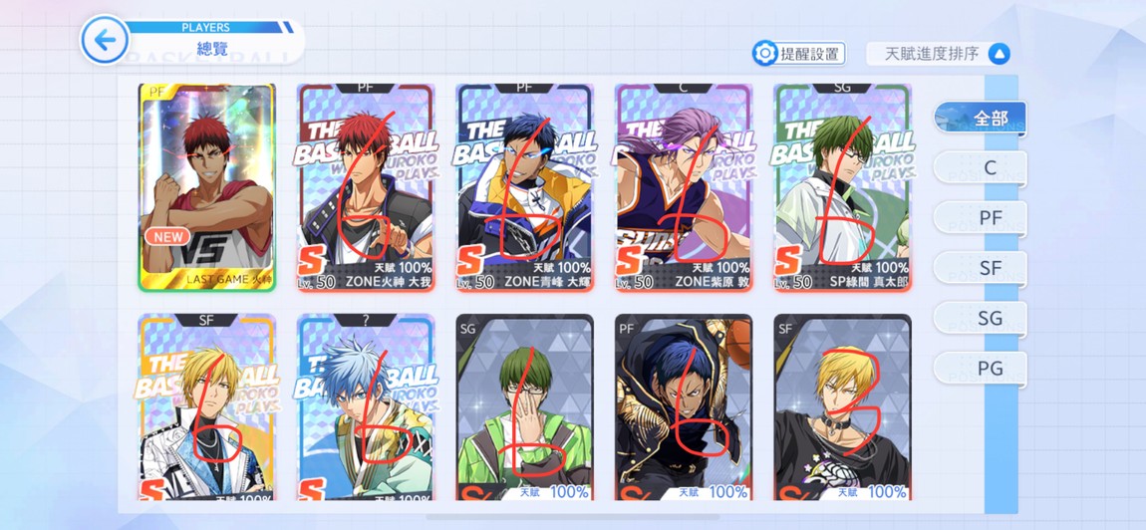Image resolution: width=1146 pixels, height=530 pixels.
Task: Open 提醒設置 reminder settings
Action: coord(799,54)
